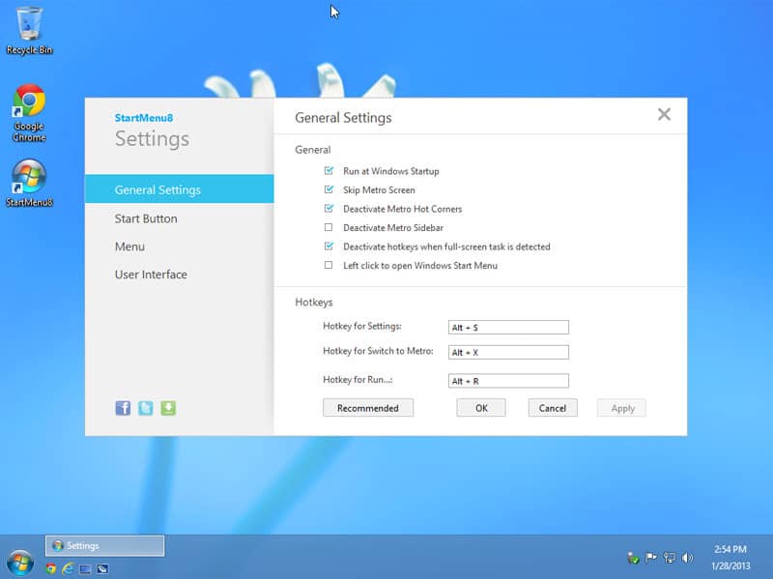Open the Action Center flag tray icon
The width and height of the screenshot is (773, 579).
[x=651, y=558]
